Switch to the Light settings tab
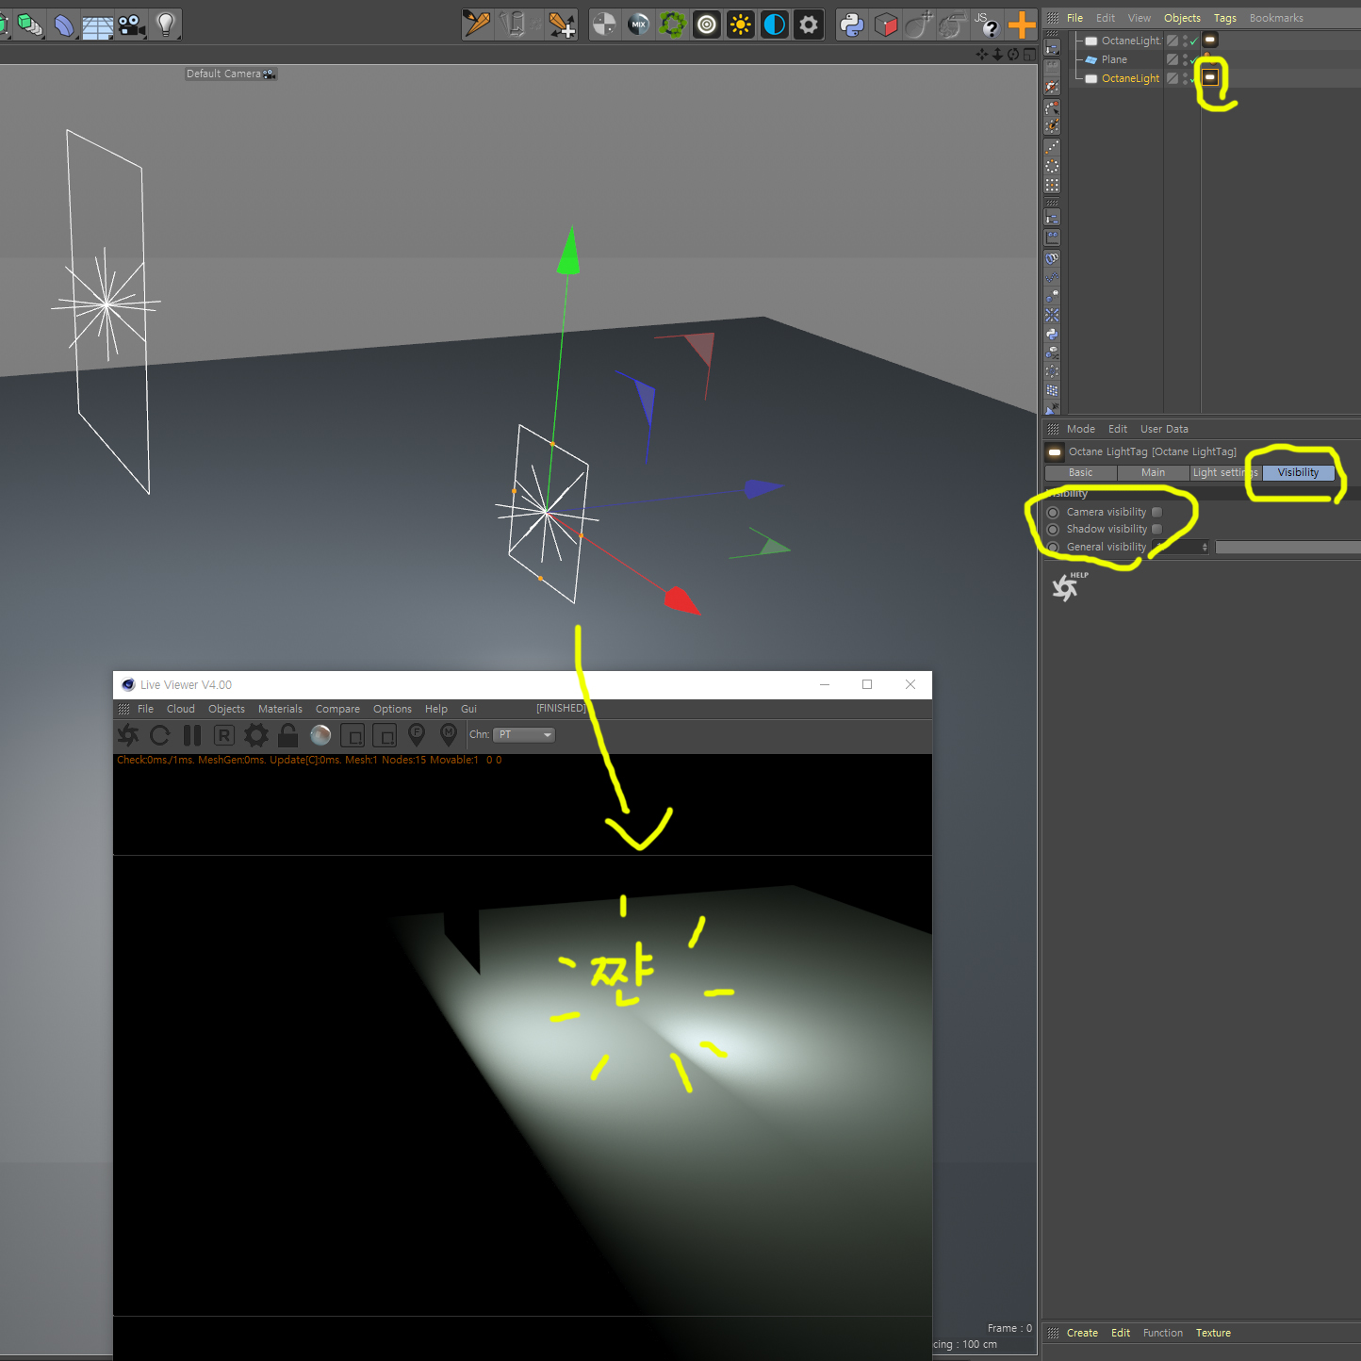Viewport: 1361px width, 1361px height. (1224, 473)
